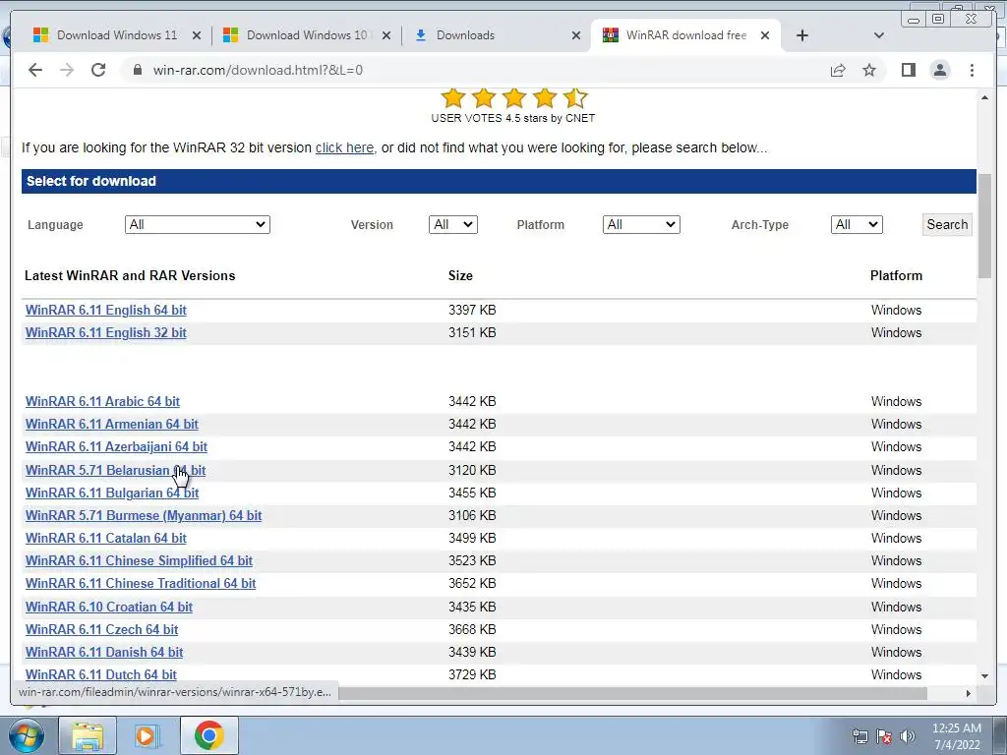Open the browser side panel icon
The height and width of the screenshot is (755, 1007).
(x=908, y=70)
